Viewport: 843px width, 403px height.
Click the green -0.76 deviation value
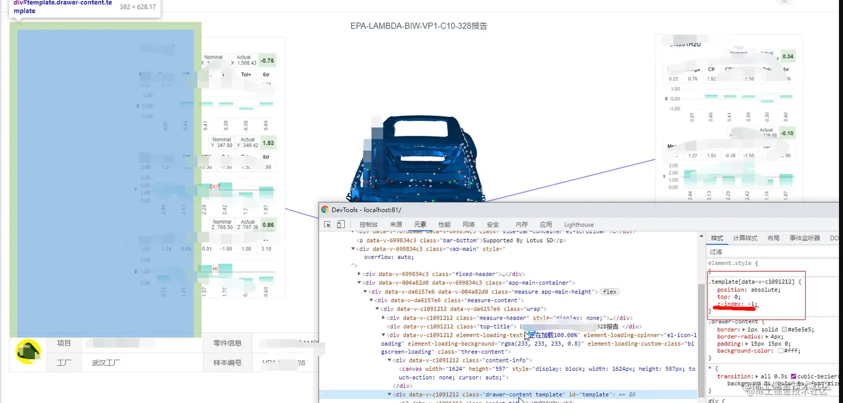[x=268, y=61]
